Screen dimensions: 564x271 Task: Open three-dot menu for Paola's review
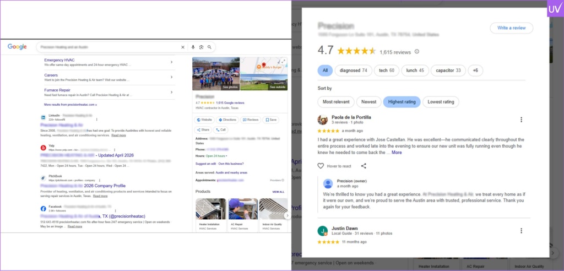pos(521,120)
